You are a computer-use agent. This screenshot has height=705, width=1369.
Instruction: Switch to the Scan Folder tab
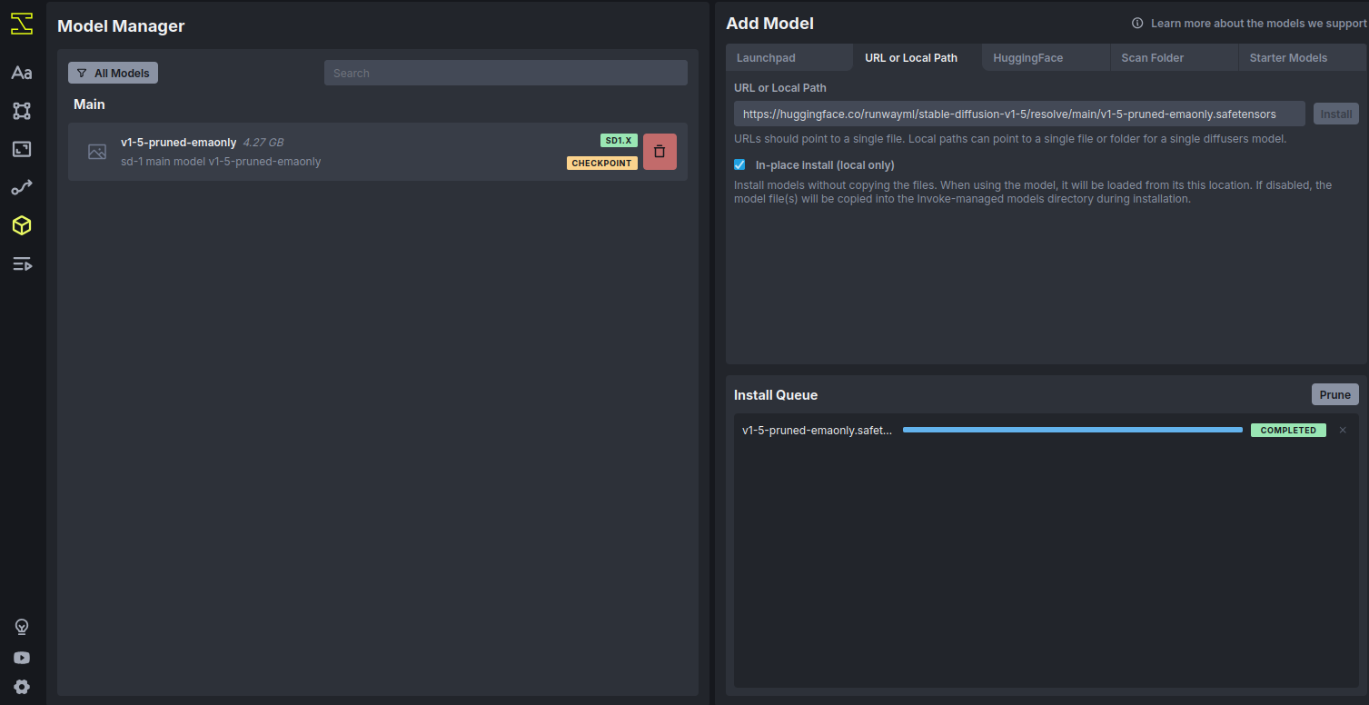pyautogui.click(x=1152, y=58)
